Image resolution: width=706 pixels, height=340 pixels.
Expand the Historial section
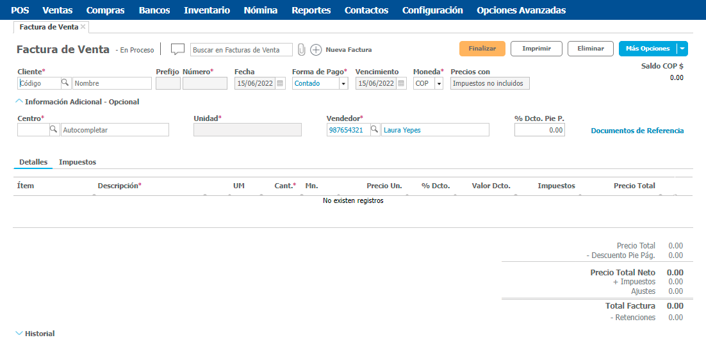click(x=19, y=333)
